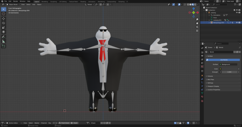Activate the Scale tool

click(x=3, y=28)
